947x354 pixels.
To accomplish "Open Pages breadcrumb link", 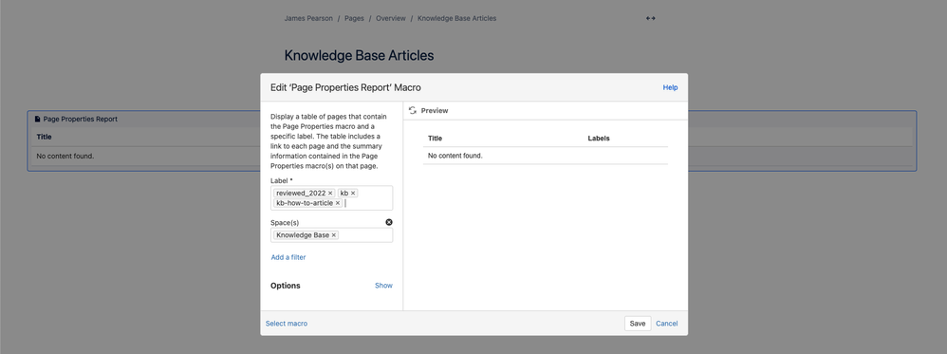I will click(355, 18).
